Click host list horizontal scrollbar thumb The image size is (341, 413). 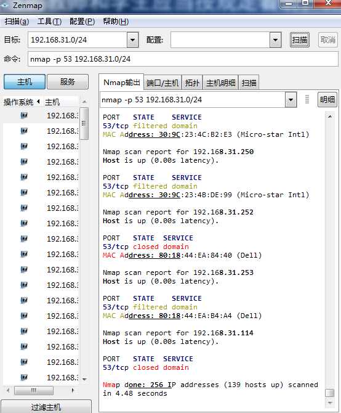(x=34, y=390)
